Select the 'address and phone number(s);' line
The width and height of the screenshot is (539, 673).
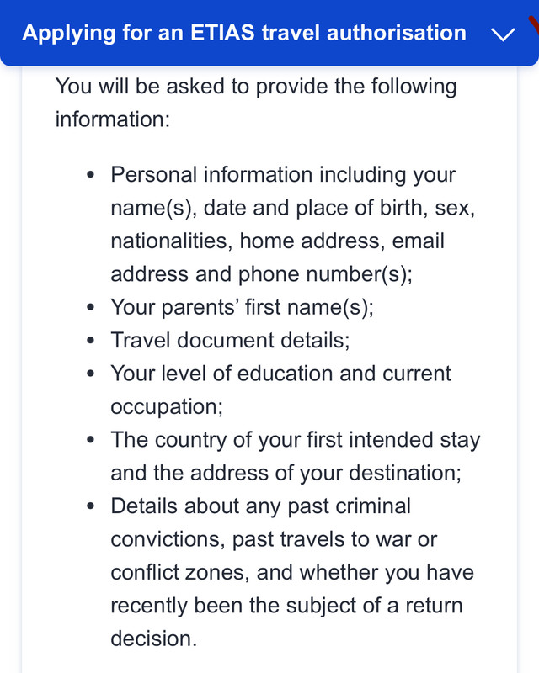coord(261,274)
